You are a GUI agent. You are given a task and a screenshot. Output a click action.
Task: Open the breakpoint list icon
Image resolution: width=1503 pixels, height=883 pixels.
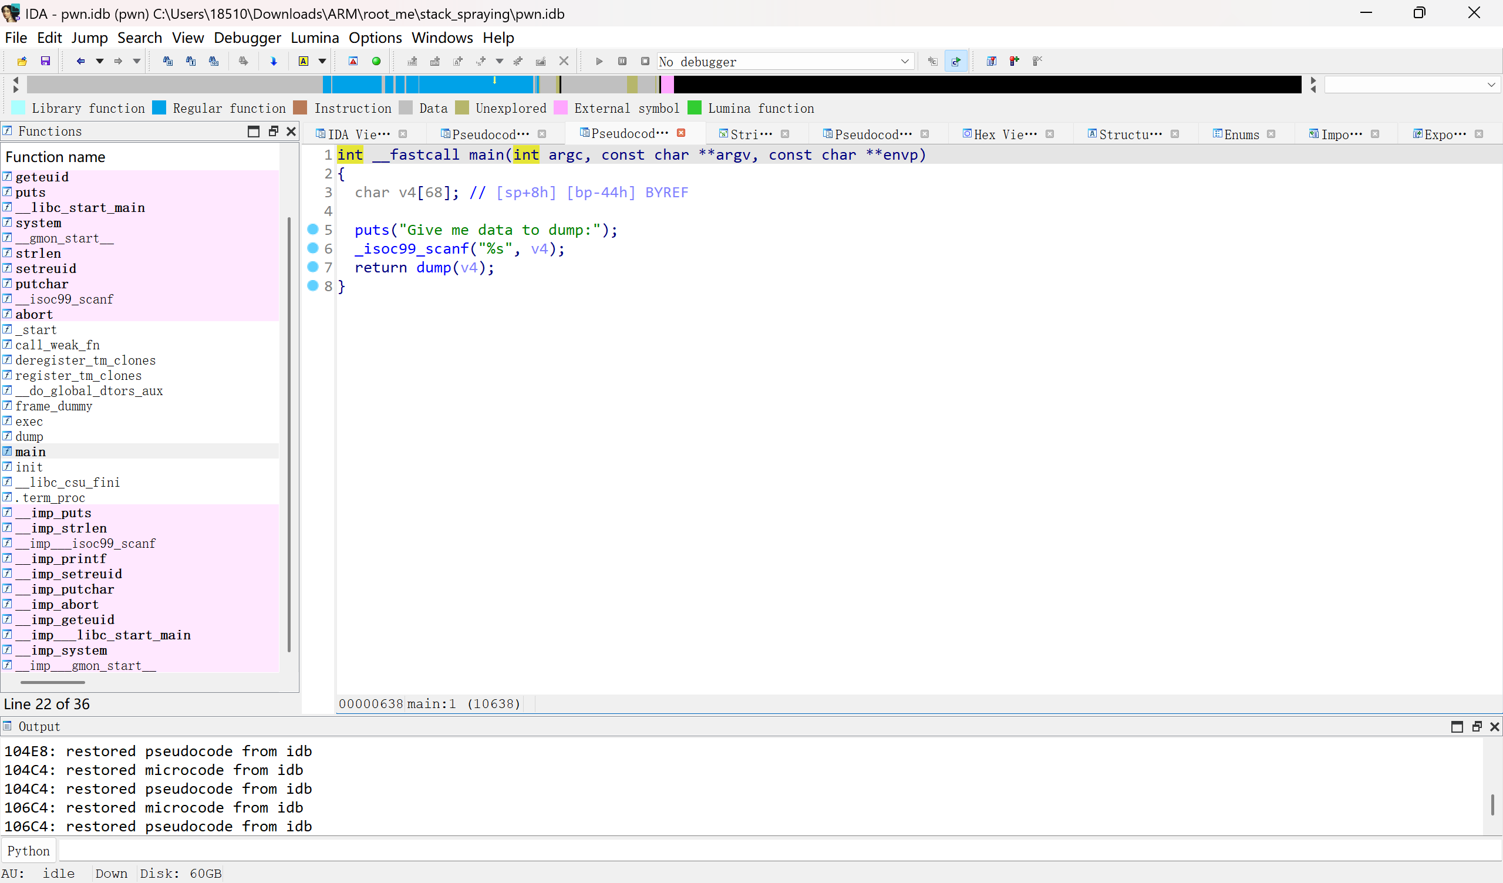(992, 61)
